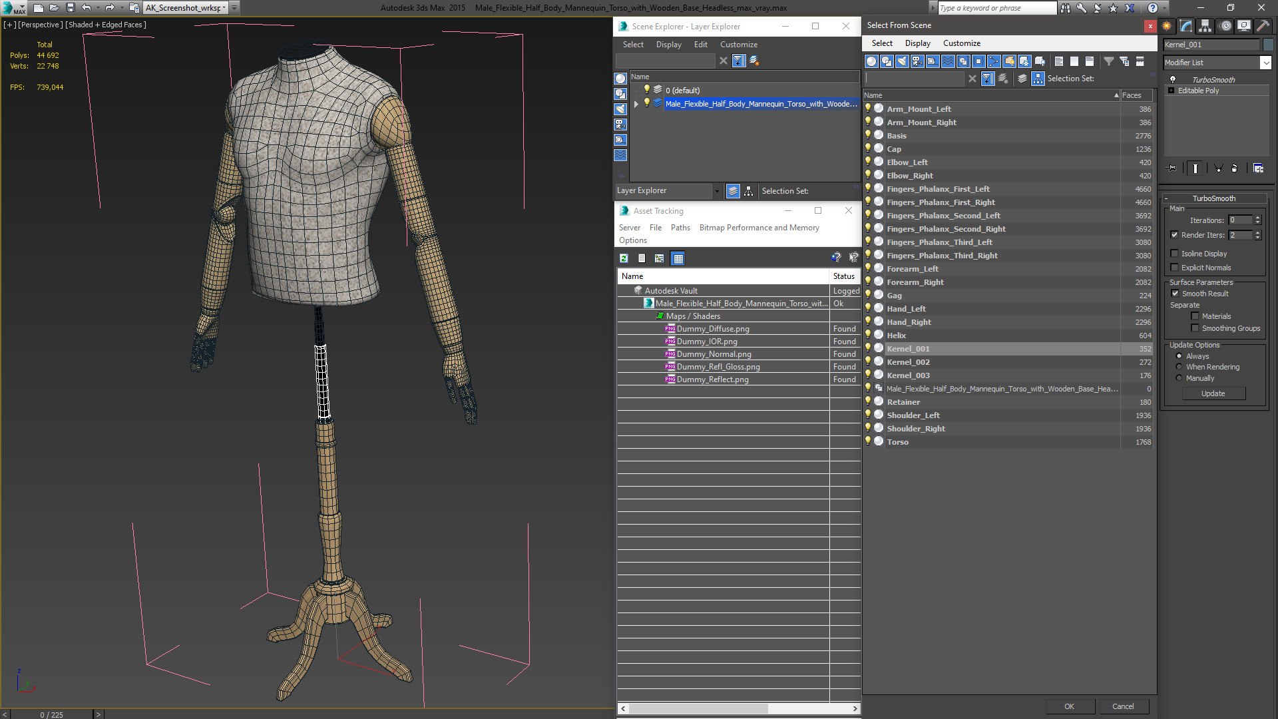Toggle visibility bulb of Torso object
Screen dimensions: 1278x719
[868, 441]
